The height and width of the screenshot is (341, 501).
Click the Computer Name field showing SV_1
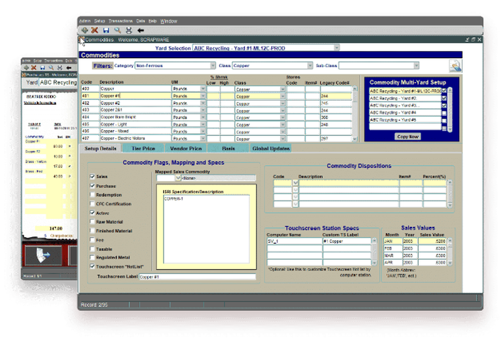(x=294, y=241)
